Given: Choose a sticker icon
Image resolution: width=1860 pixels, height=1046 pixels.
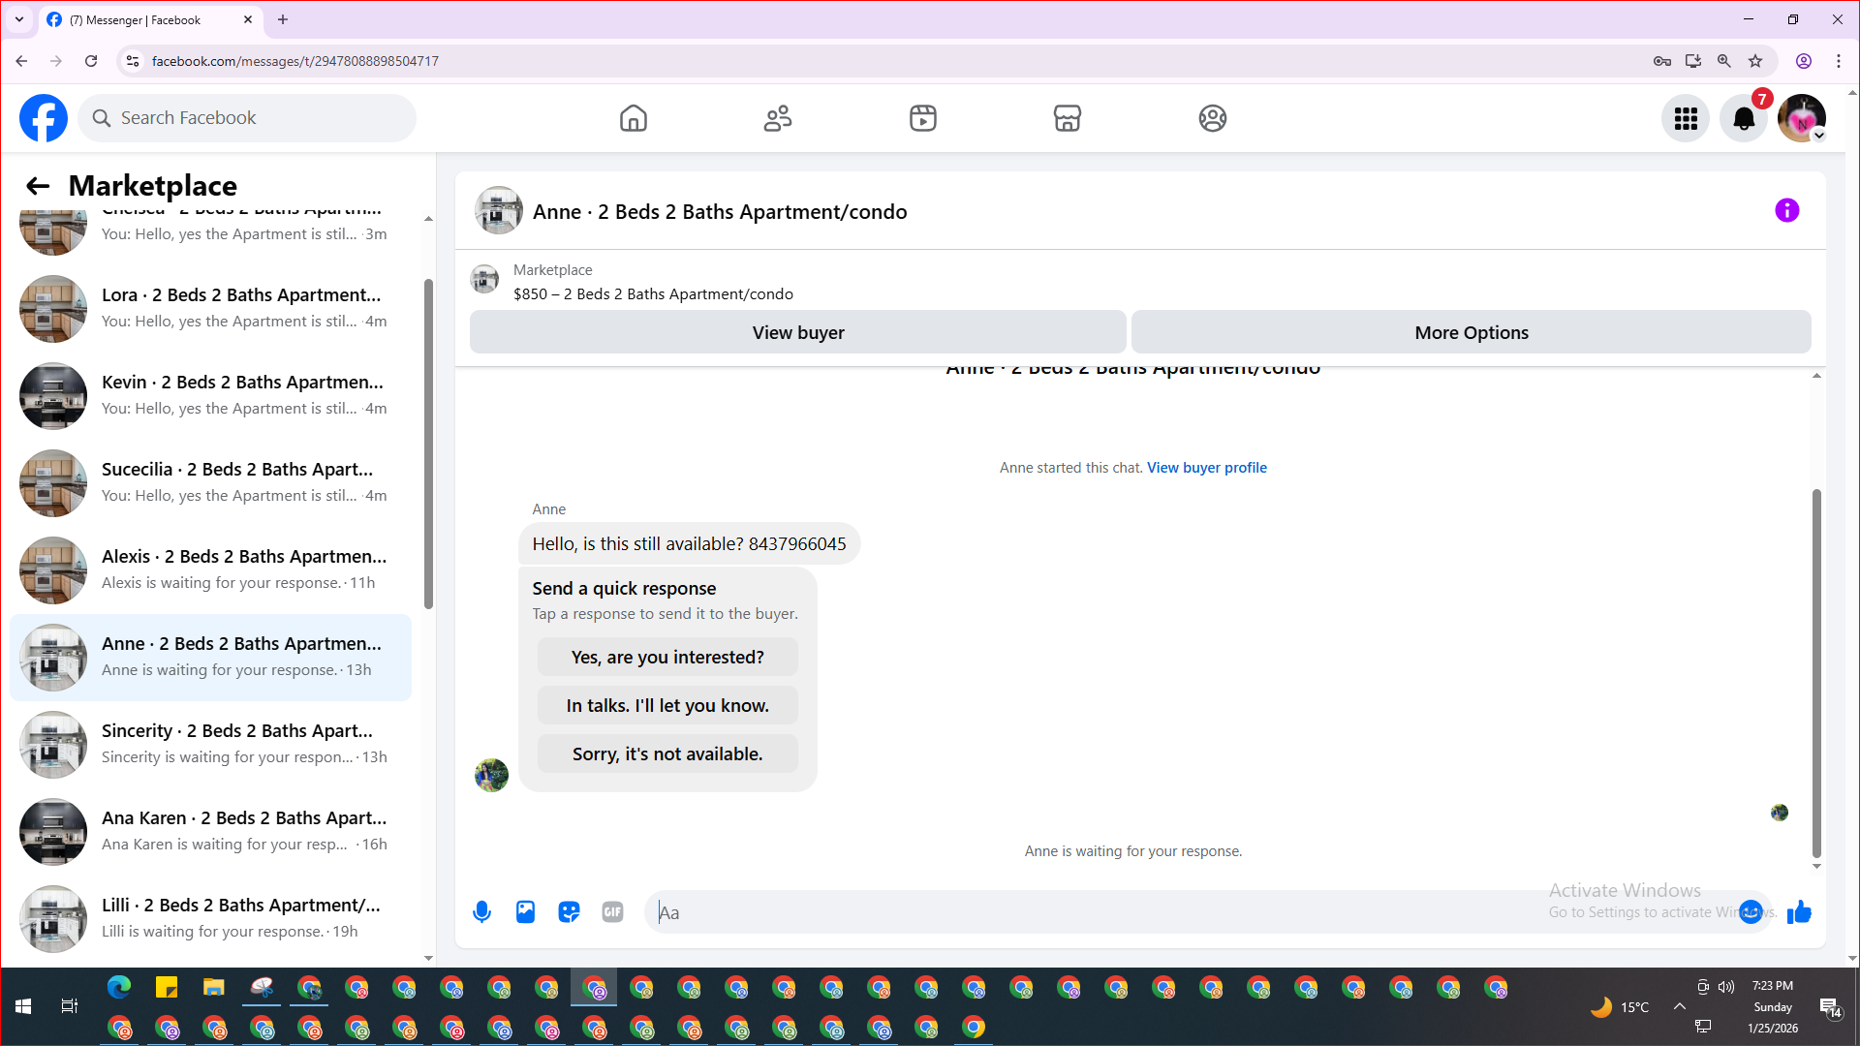Looking at the screenshot, I should [x=569, y=912].
